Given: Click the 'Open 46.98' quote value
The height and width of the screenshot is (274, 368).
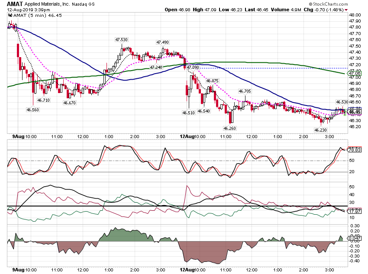Looking at the screenshot, I should (x=178, y=10).
